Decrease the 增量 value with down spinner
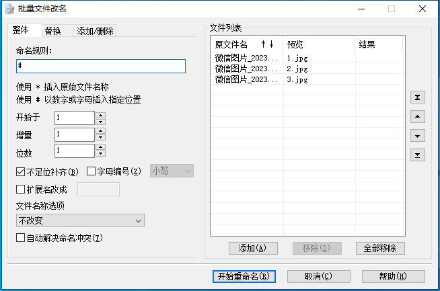Screen dimensions: 440x291 click(101, 138)
